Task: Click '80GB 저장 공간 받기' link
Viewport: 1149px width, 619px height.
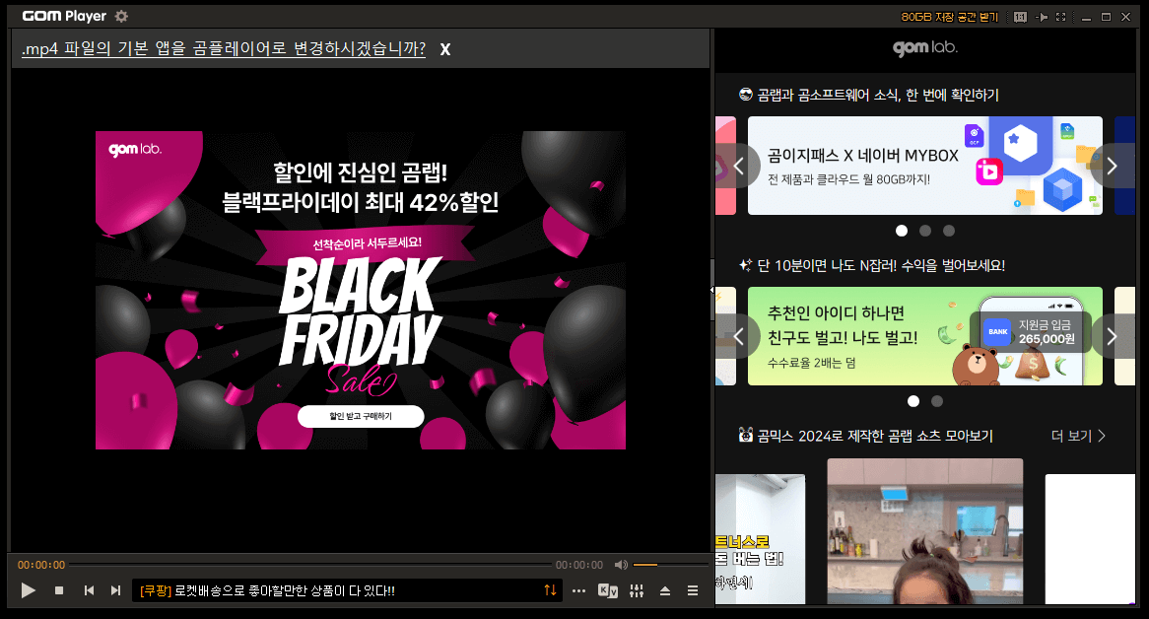Action: 950,17
